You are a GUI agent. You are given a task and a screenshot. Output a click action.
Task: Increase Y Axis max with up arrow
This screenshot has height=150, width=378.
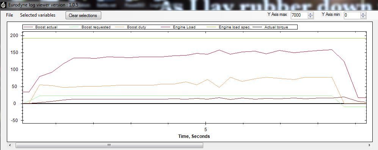tap(311, 14)
